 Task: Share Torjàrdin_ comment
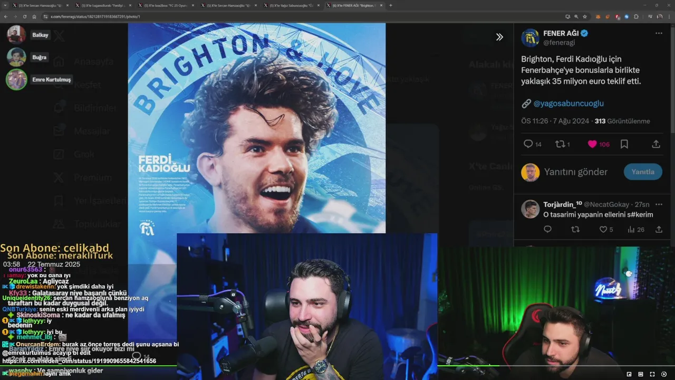659,230
